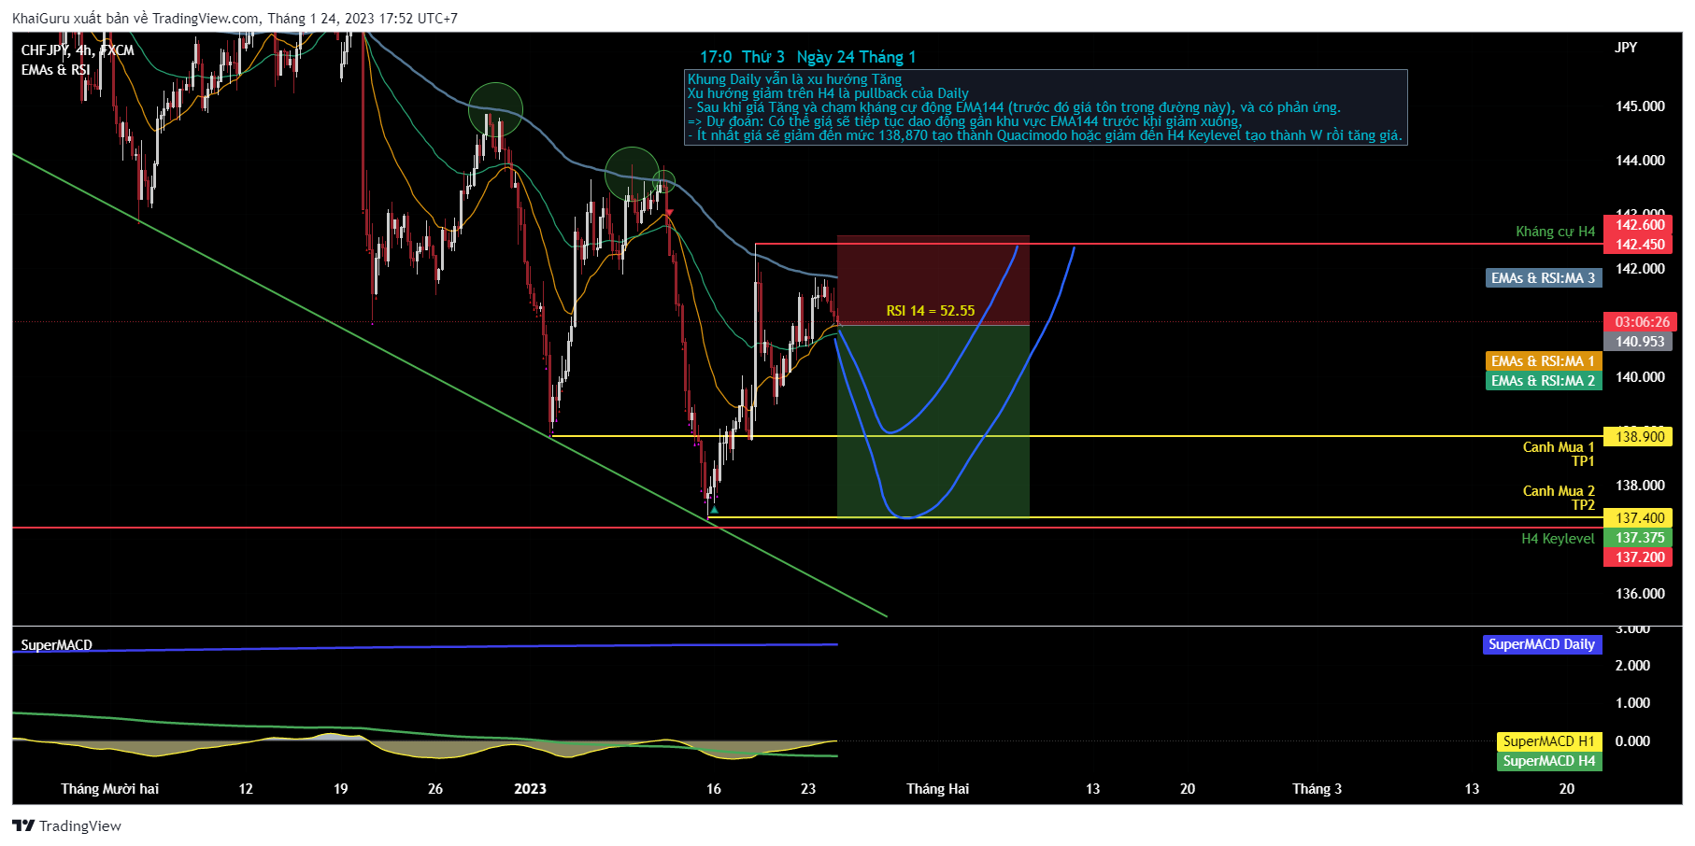Screen dimensions: 1695x846
Task: Click the green profit zone of short position
Action: [933, 420]
